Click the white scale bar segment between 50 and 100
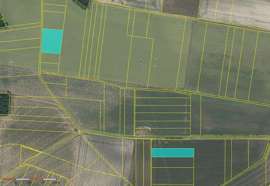This screenshot has width=270, height=186. click(x=22, y=179)
